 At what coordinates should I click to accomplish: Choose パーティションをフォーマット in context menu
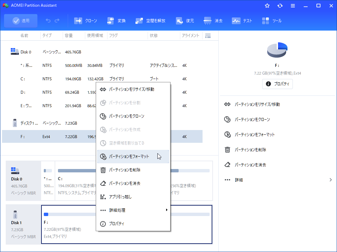point(129,157)
